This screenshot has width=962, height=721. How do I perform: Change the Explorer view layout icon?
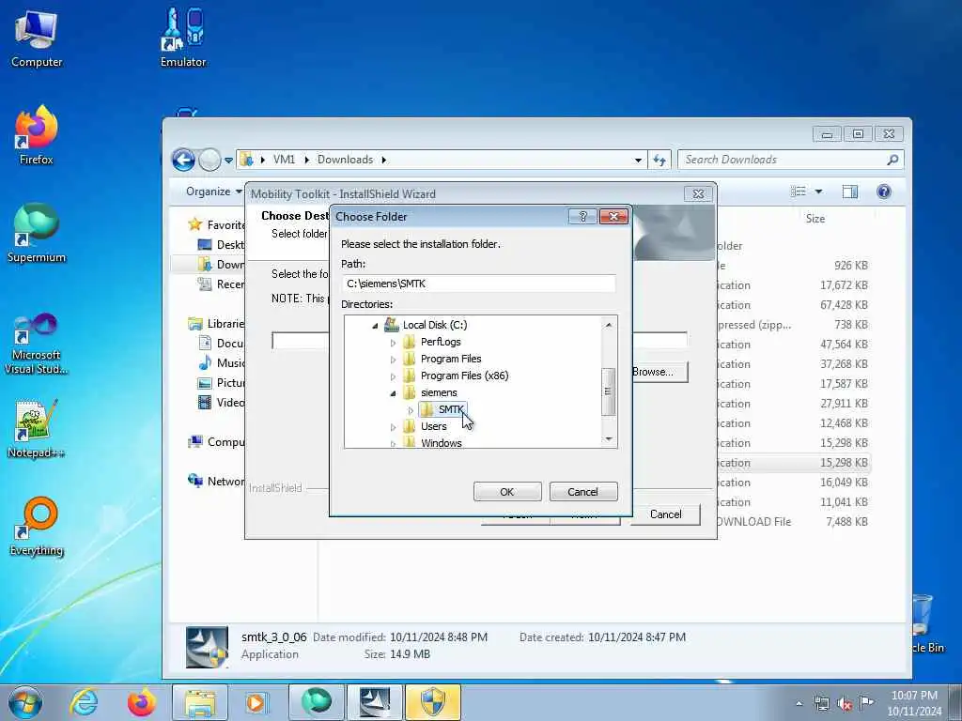coord(799,192)
